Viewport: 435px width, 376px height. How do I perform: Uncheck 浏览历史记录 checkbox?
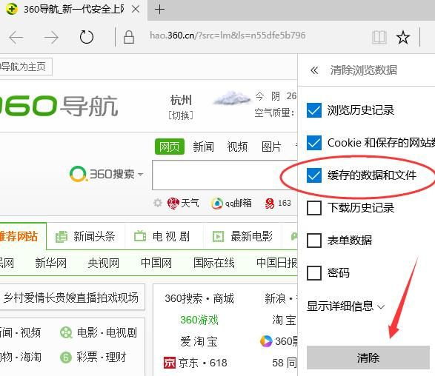point(314,110)
